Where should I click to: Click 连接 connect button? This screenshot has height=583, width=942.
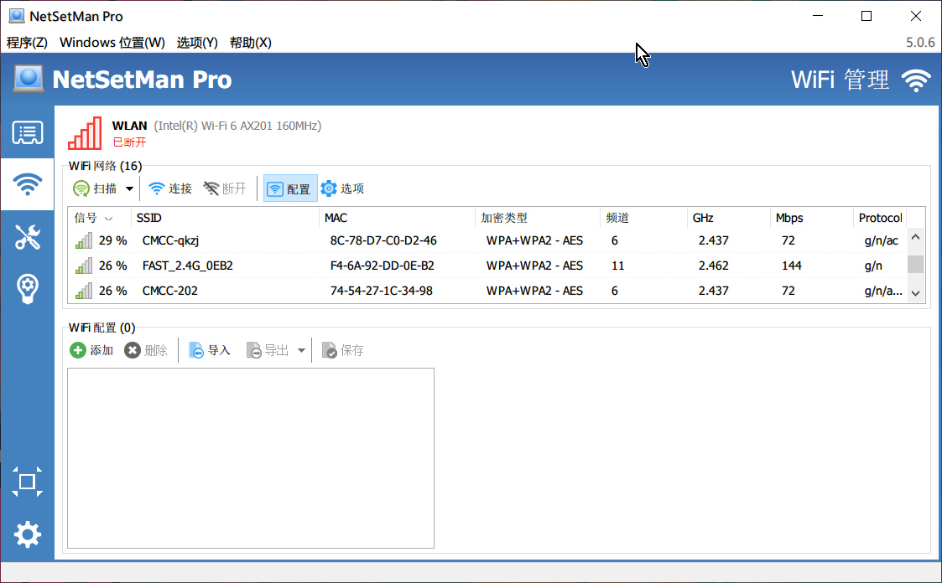(170, 188)
